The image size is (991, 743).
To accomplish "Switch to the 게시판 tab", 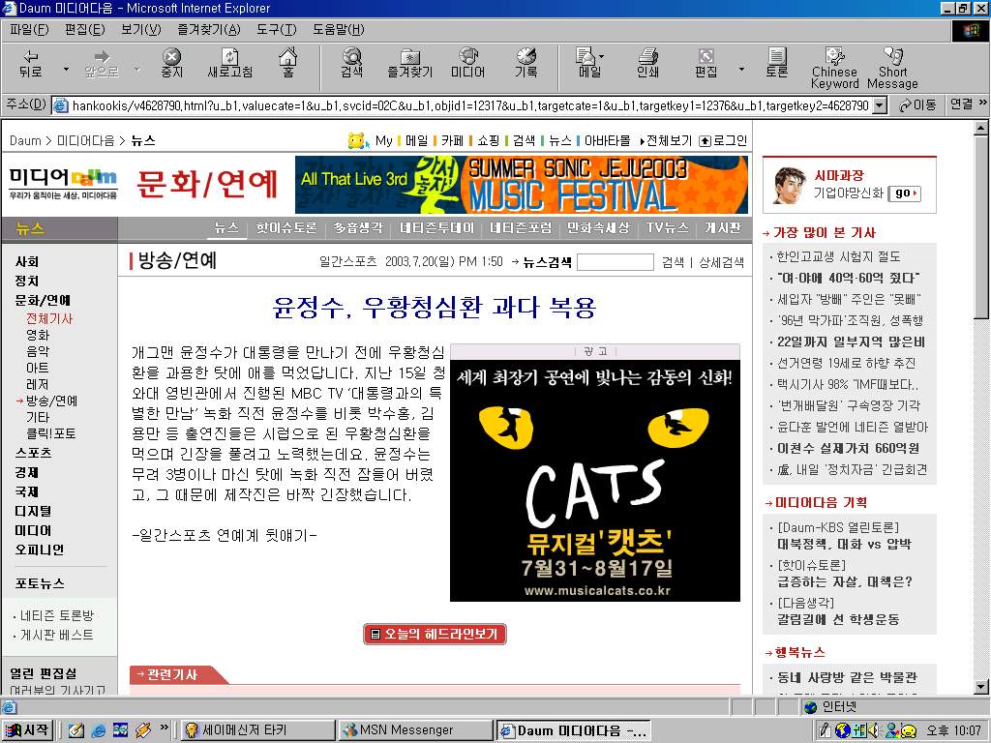I will (x=723, y=227).
